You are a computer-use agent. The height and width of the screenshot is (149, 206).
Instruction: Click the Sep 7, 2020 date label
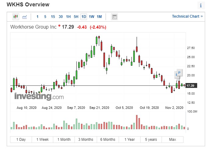(76, 108)
